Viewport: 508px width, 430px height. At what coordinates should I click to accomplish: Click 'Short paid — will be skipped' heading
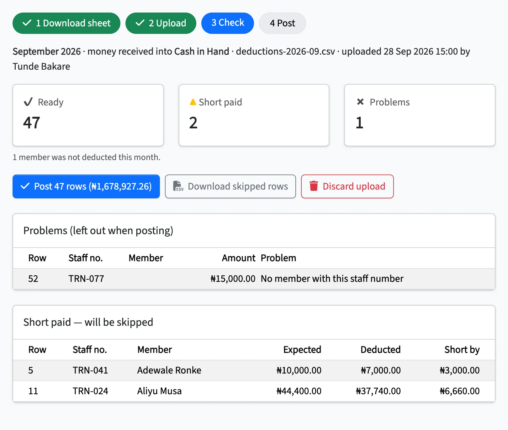click(x=88, y=322)
